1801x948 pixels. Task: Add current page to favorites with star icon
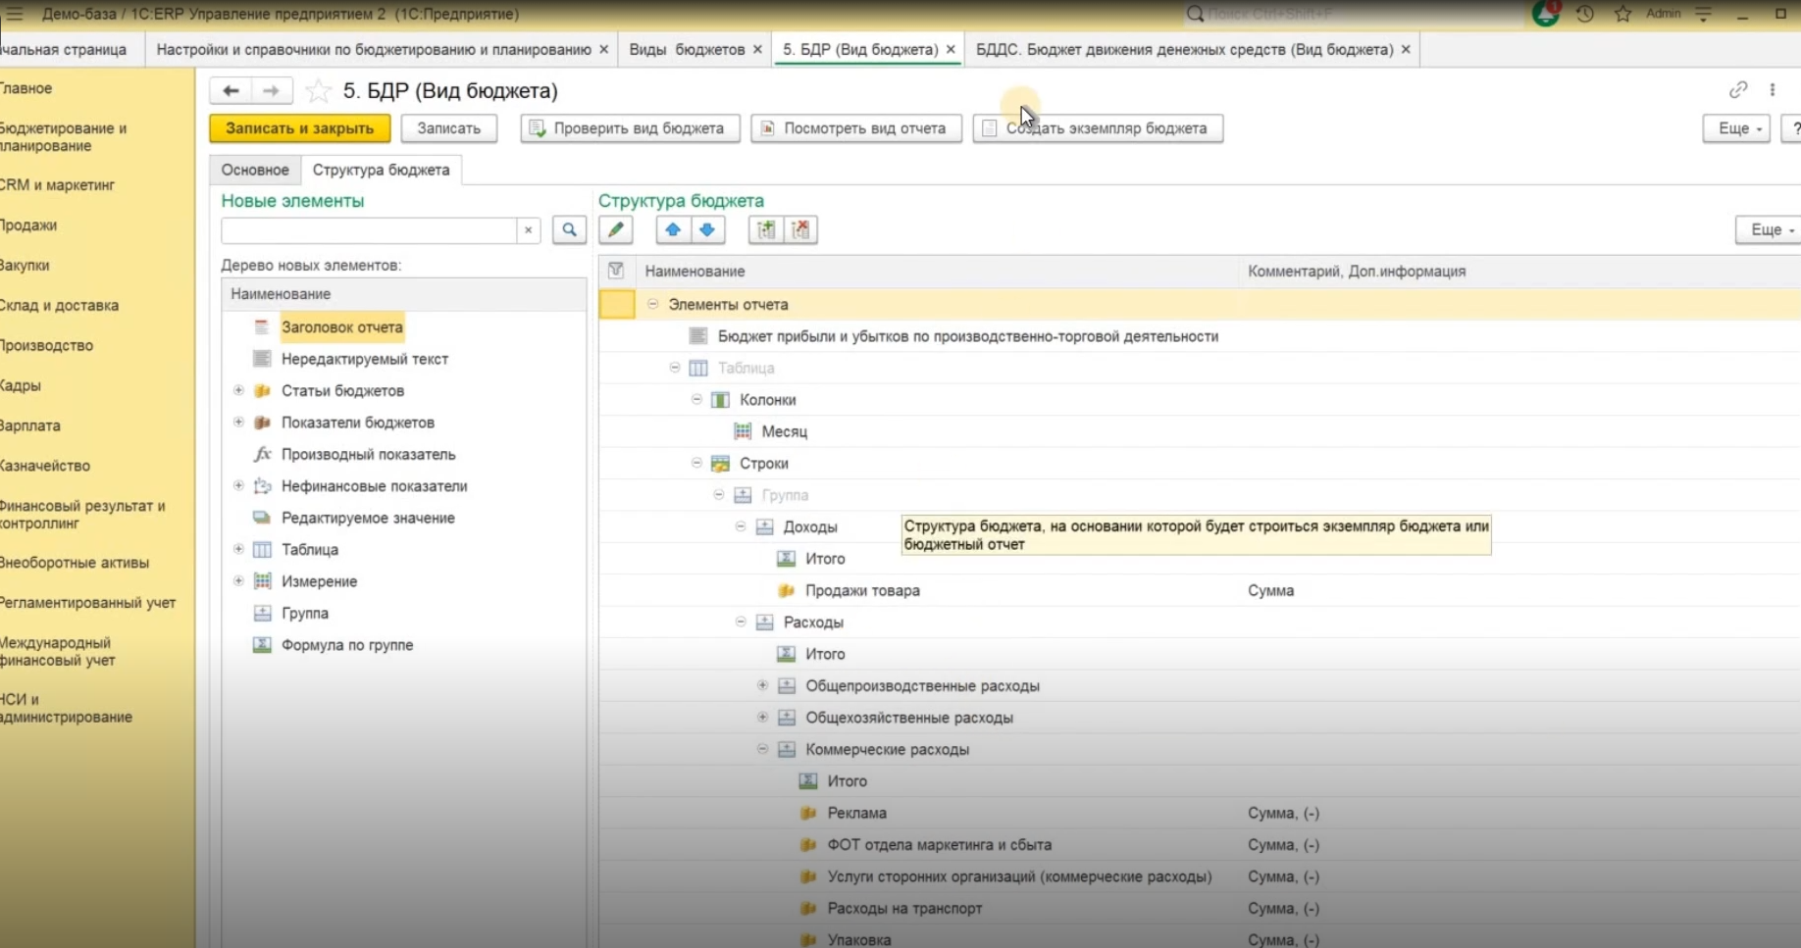[319, 91]
